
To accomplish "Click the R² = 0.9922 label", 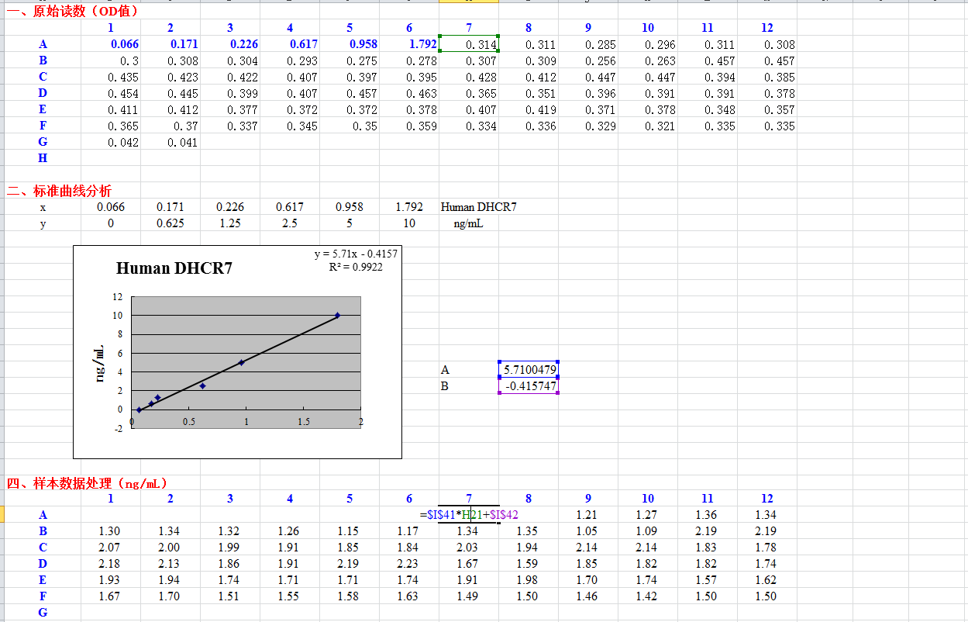I will [356, 267].
